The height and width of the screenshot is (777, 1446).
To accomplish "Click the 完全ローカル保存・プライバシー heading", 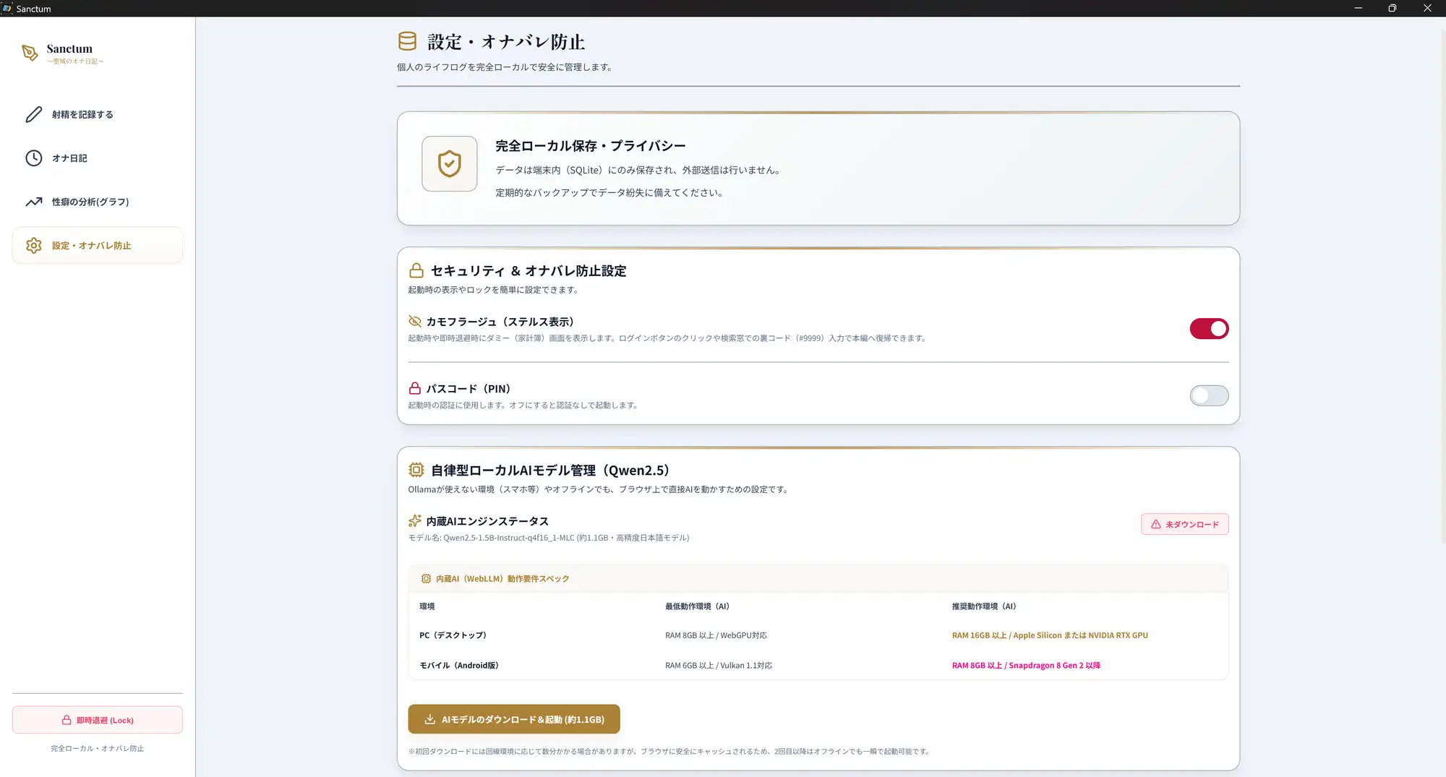I will click(x=591, y=145).
